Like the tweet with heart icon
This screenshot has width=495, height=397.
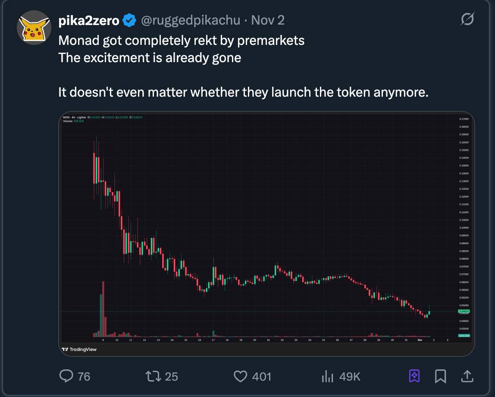coord(240,376)
